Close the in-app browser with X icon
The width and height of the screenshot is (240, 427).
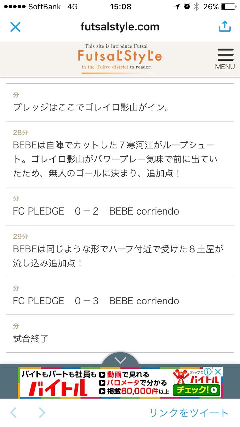click(x=15, y=27)
